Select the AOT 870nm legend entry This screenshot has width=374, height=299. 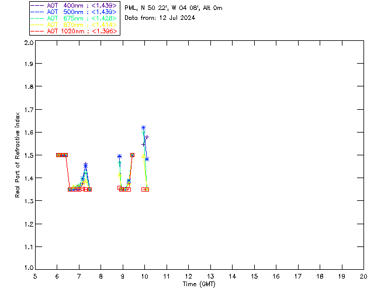(x=74, y=25)
